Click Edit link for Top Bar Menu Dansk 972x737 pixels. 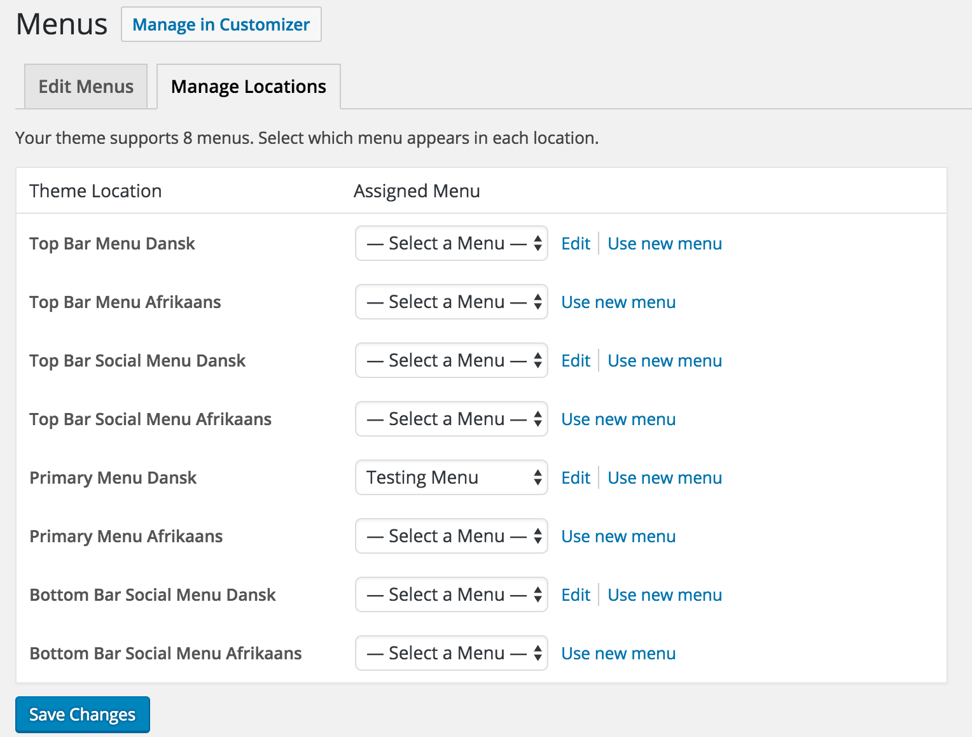pyautogui.click(x=575, y=244)
